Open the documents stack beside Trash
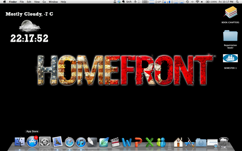 [x=212, y=143]
